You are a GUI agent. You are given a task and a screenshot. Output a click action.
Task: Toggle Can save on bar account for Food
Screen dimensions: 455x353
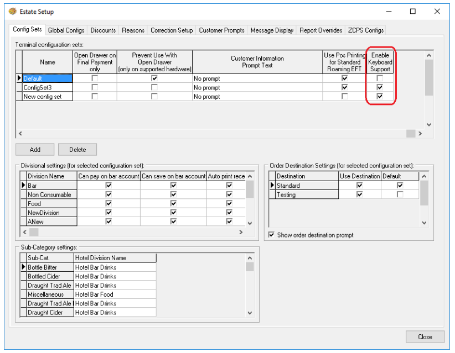coord(173,203)
